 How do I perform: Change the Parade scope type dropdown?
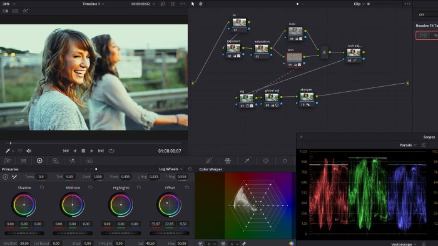pyautogui.click(x=407, y=145)
